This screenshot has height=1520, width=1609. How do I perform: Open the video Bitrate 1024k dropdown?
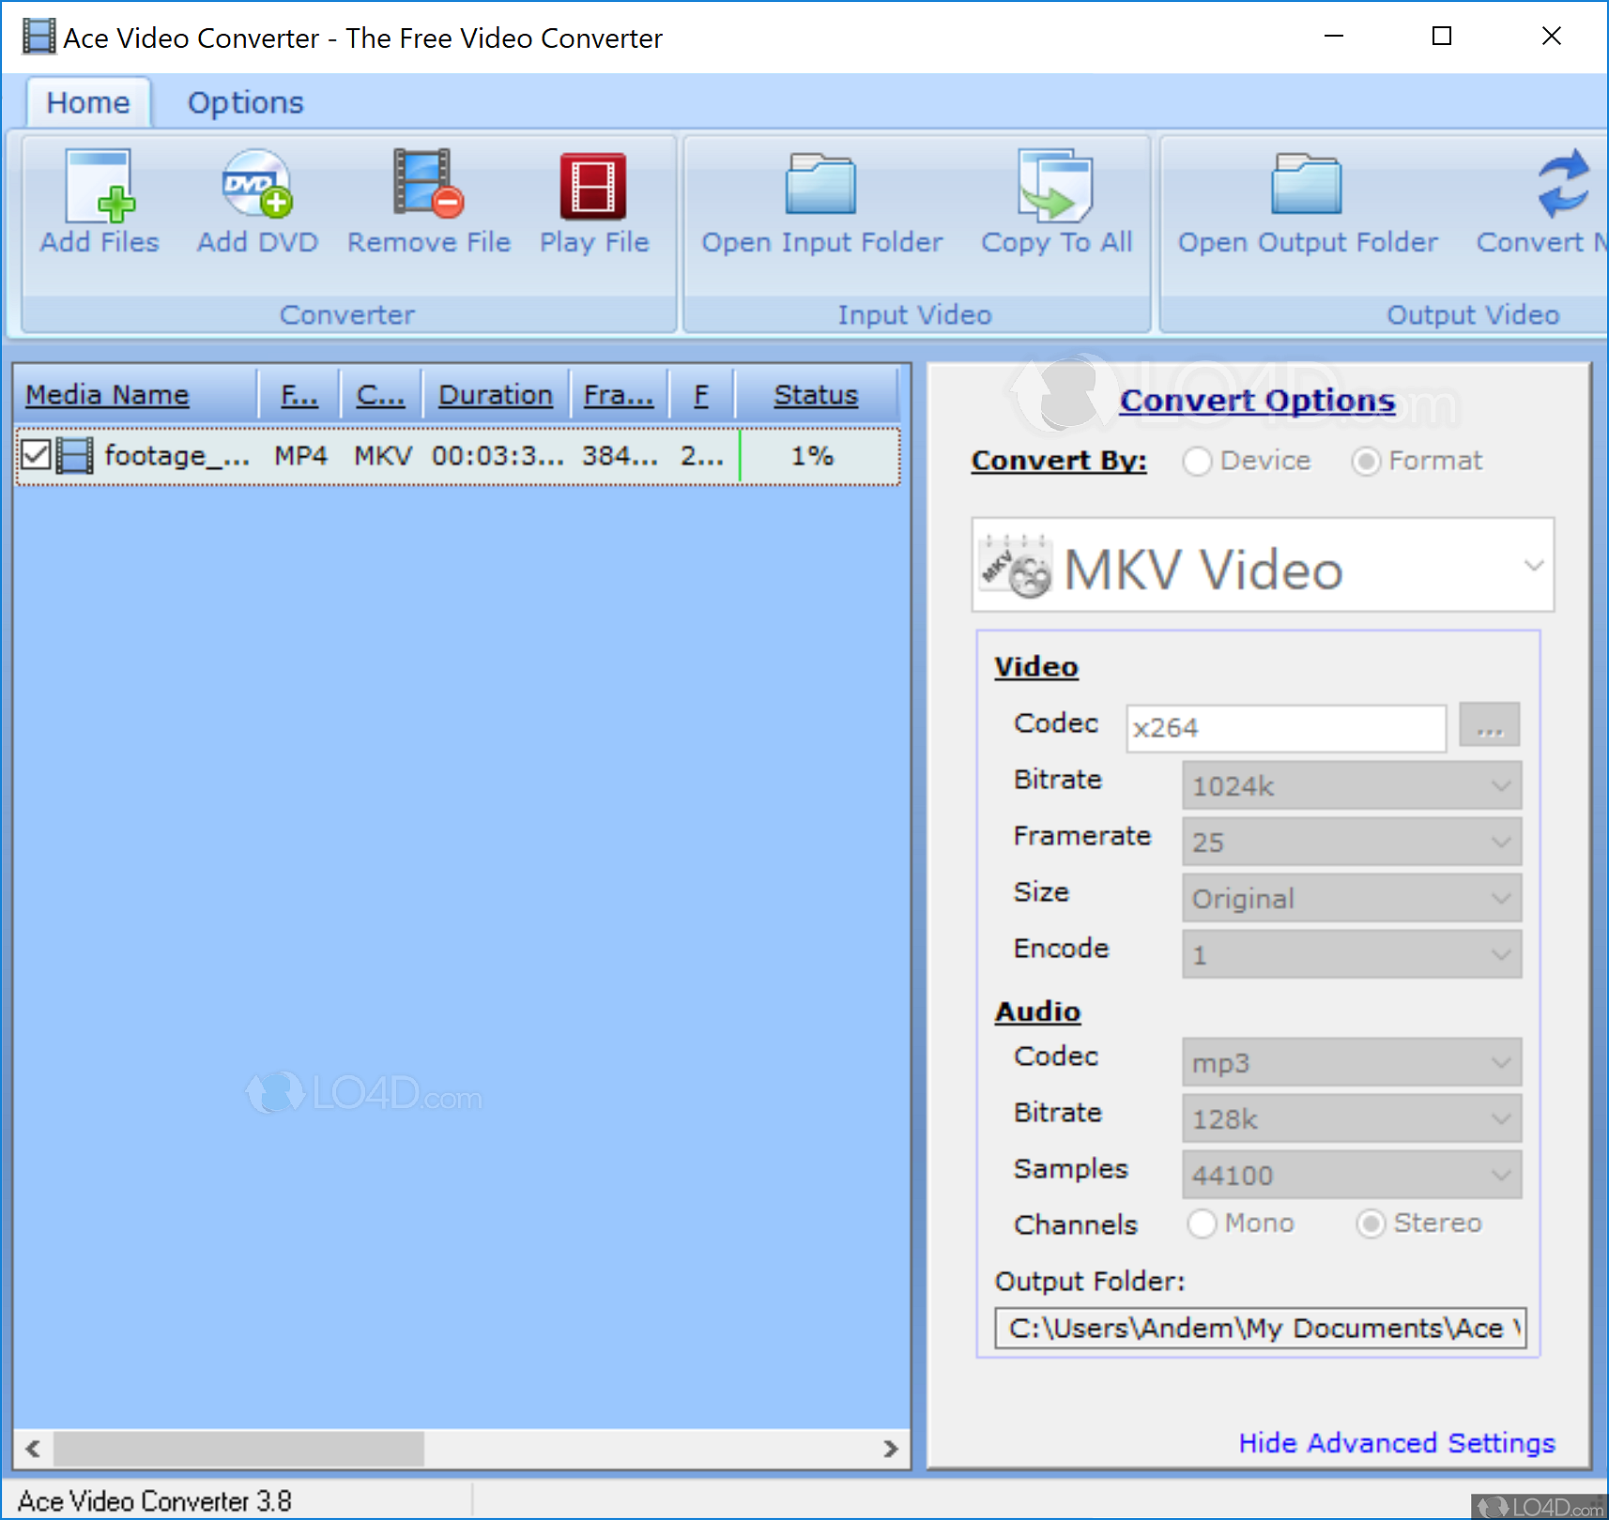pyautogui.click(x=1352, y=785)
